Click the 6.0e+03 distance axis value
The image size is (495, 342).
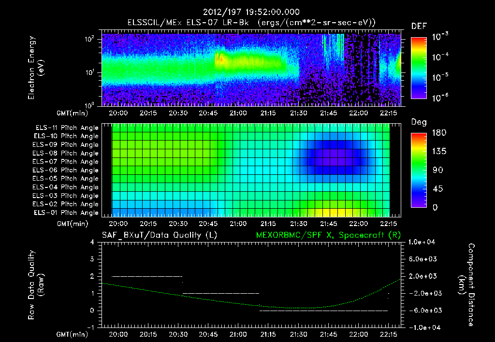click(422, 259)
